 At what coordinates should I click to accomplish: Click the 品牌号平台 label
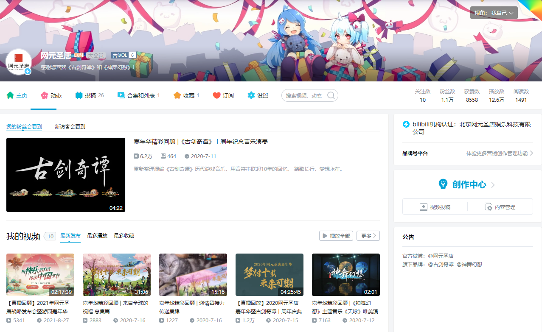tap(415, 153)
